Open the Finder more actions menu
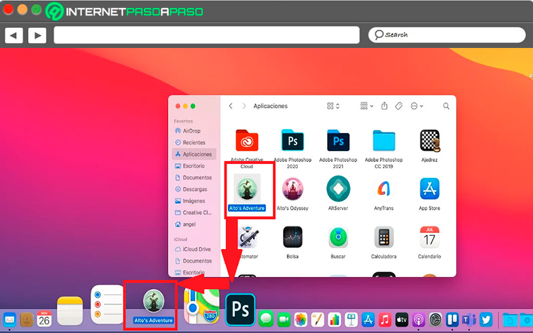This screenshot has height=333, width=533. coord(417,106)
